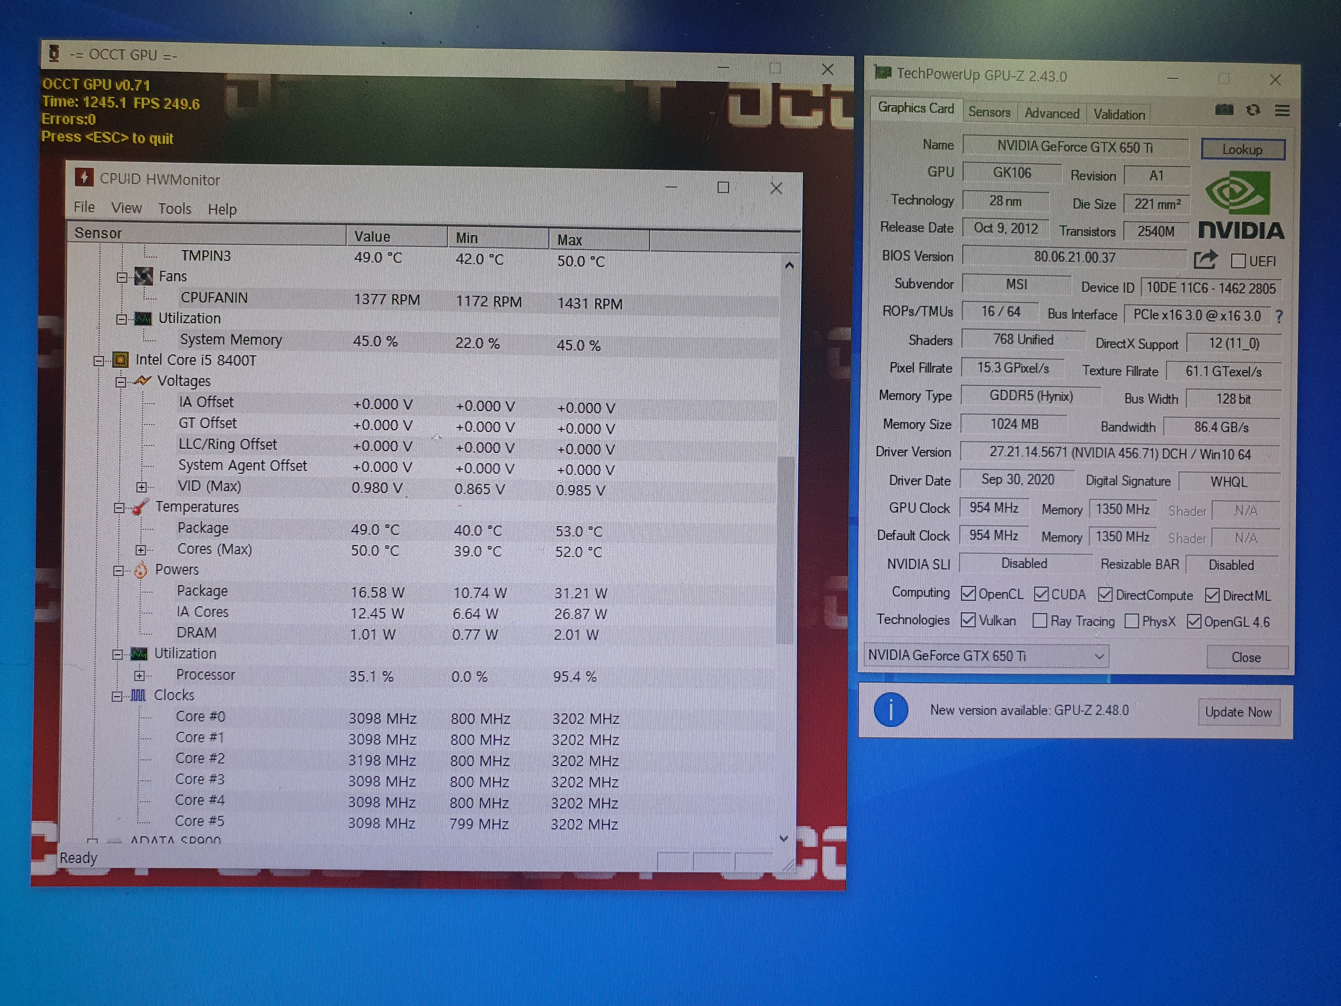The height and width of the screenshot is (1006, 1341).
Task: Toggle the UEFI checkbox
Action: click(x=1239, y=261)
